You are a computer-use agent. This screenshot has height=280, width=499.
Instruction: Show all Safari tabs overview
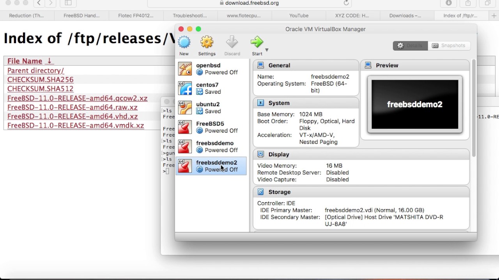click(487, 3)
